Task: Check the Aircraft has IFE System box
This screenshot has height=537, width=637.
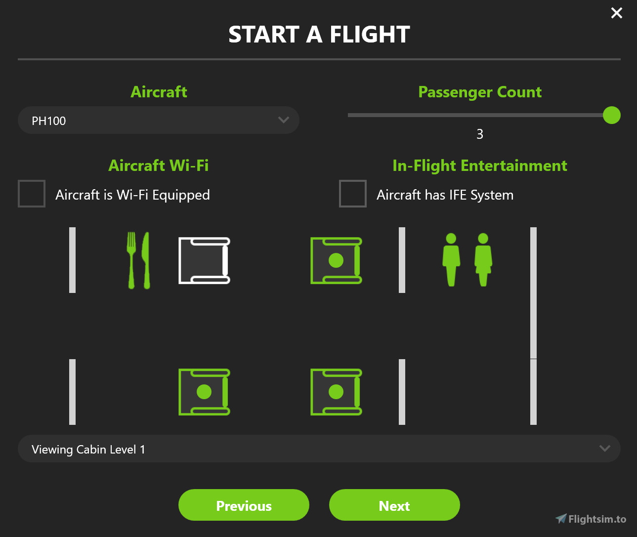Action: pos(352,194)
